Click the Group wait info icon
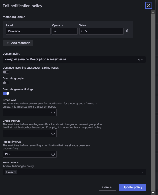 (x=53, y=113)
